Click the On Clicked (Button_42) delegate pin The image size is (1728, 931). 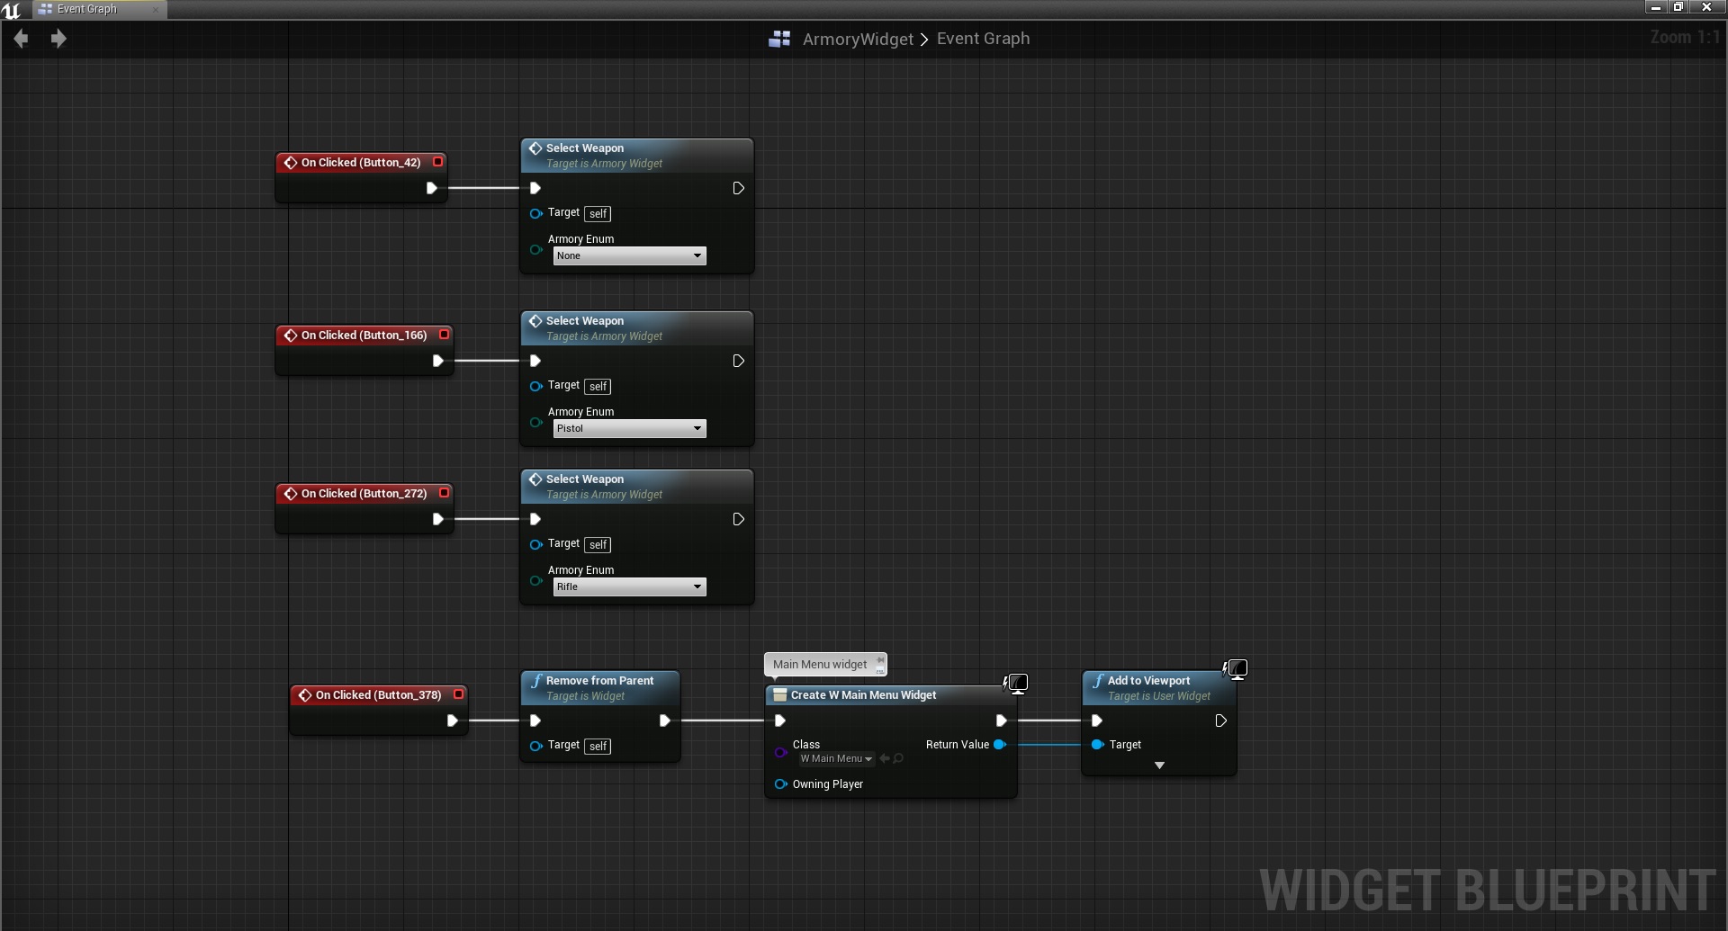[438, 162]
